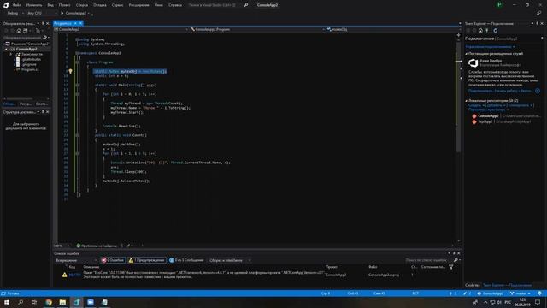Select solution 'ConsoleApp2' root node

pyautogui.click(x=27, y=44)
